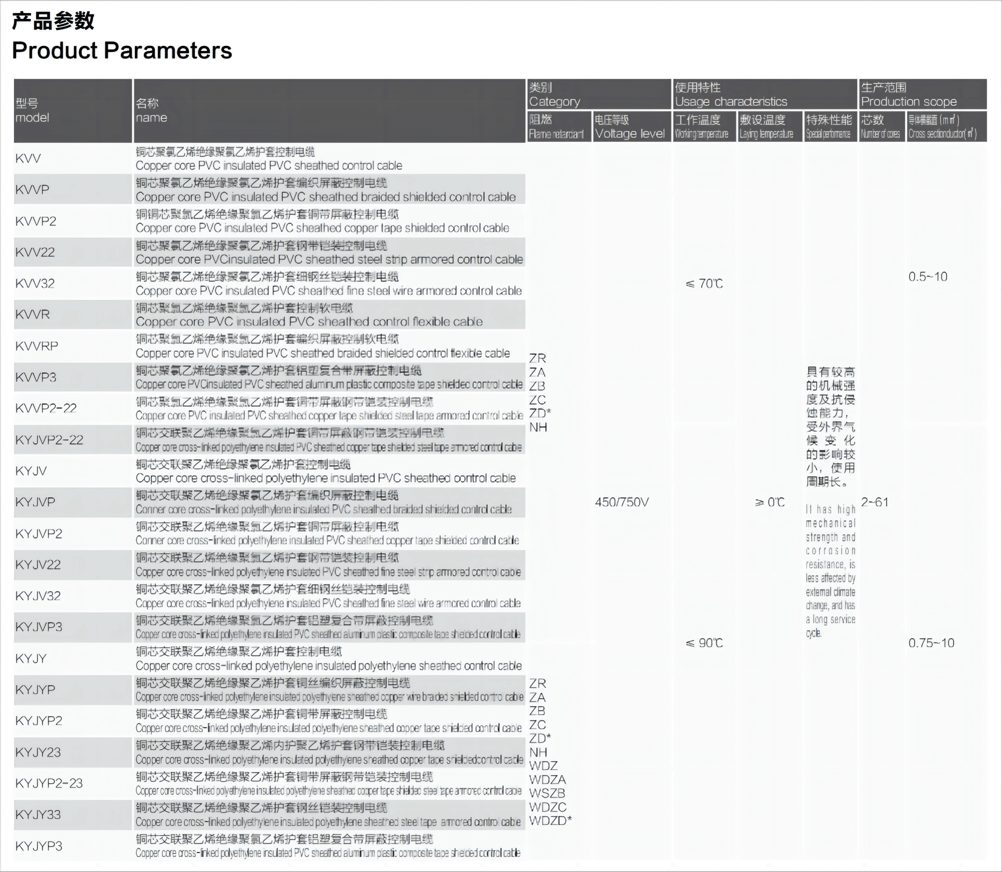This screenshot has height=872, width=1002.
Task: Click the ≥ 0℃ laying temperature value
Action: point(770,502)
